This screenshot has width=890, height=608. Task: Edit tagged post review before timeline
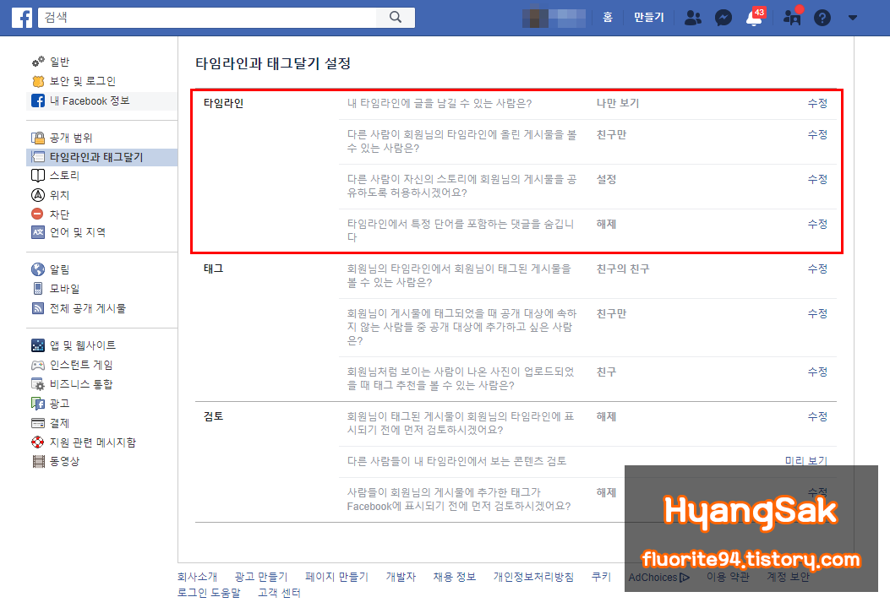[x=817, y=416]
